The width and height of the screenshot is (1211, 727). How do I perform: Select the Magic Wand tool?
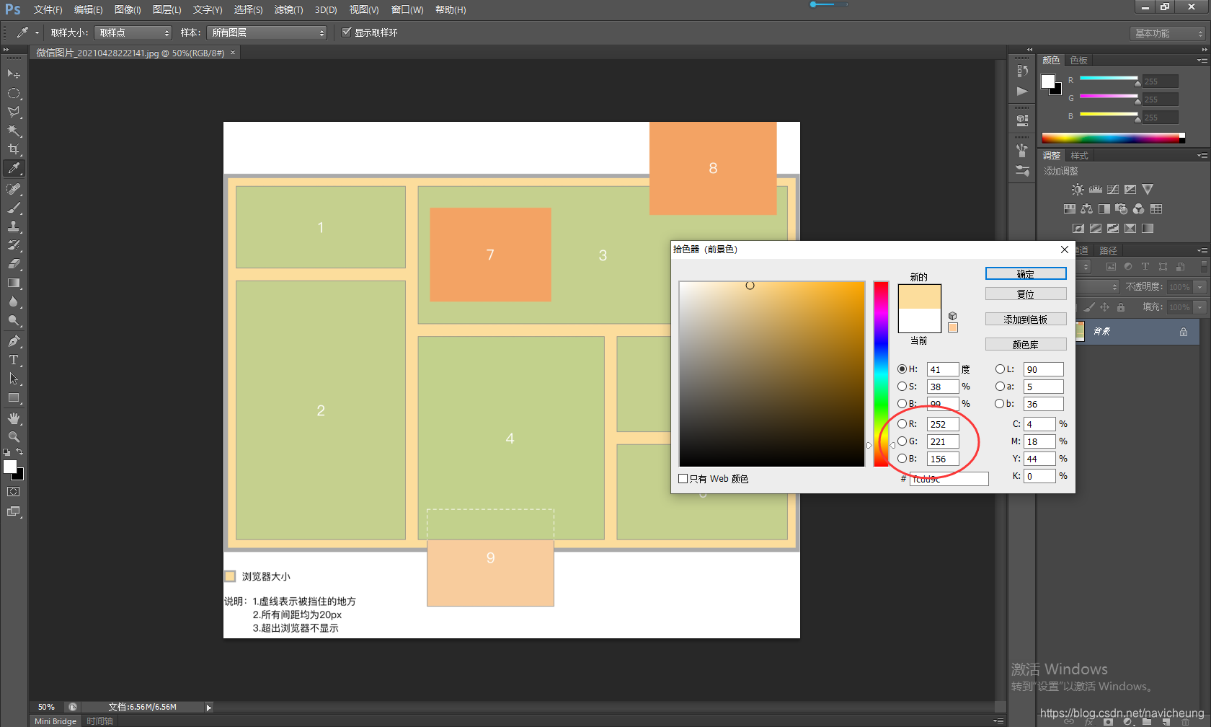(14, 131)
